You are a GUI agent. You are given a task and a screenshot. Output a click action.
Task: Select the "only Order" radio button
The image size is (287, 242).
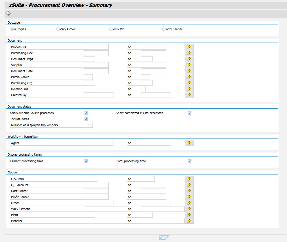(58, 29)
